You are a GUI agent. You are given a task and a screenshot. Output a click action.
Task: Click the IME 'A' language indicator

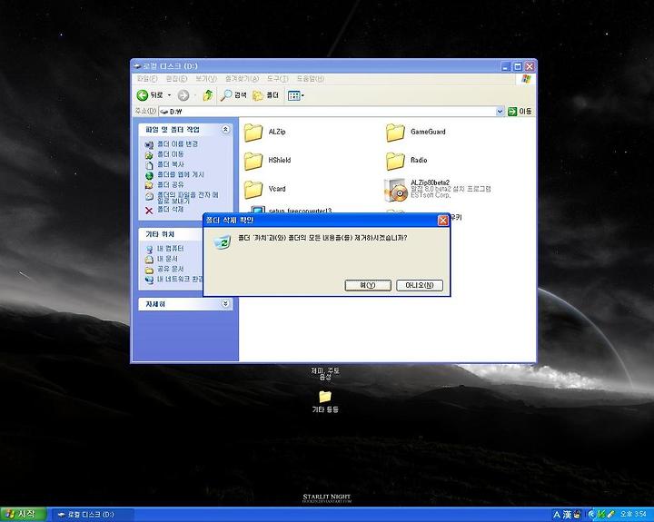click(x=557, y=515)
